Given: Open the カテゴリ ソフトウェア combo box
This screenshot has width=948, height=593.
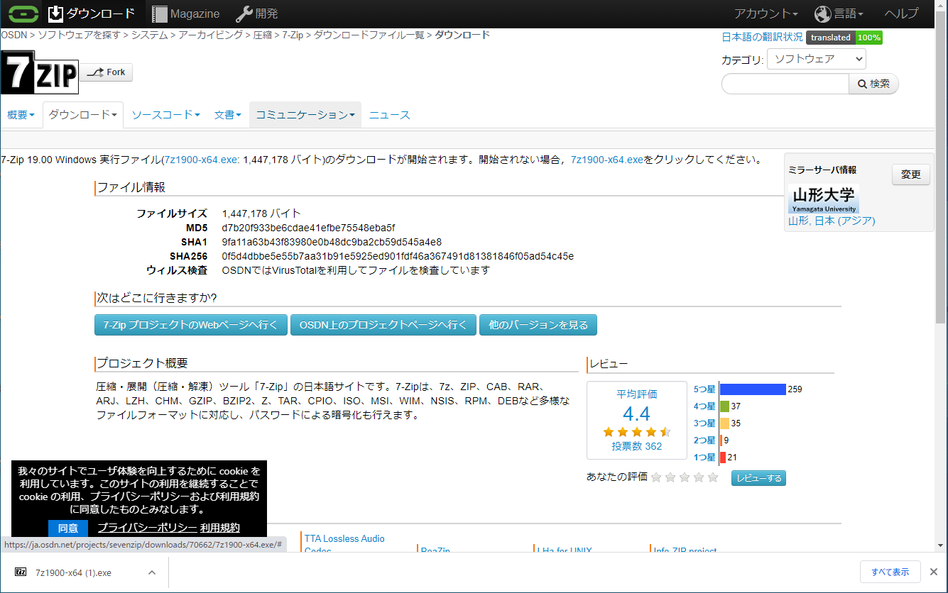Looking at the screenshot, I should pyautogui.click(x=817, y=59).
